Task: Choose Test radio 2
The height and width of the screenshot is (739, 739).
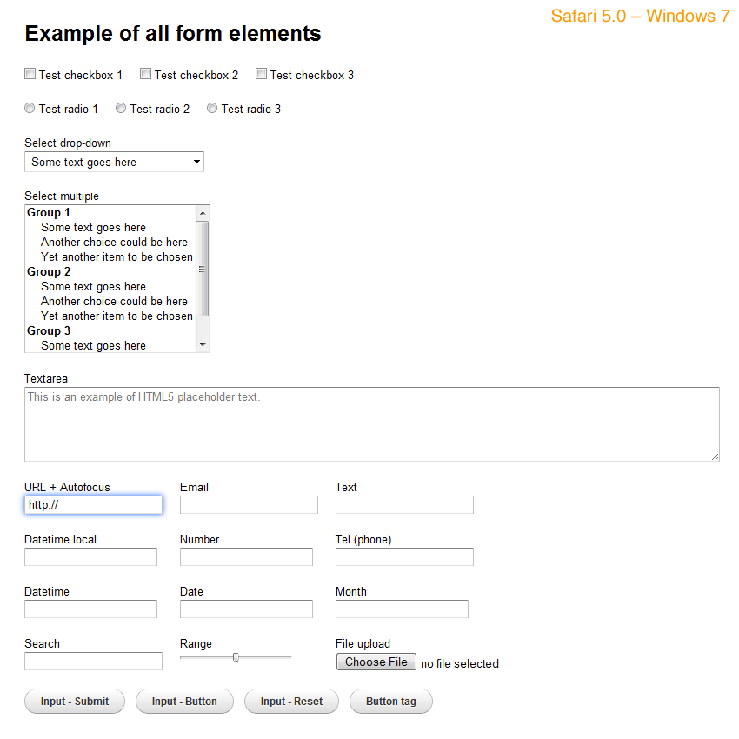Action: [121, 109]
